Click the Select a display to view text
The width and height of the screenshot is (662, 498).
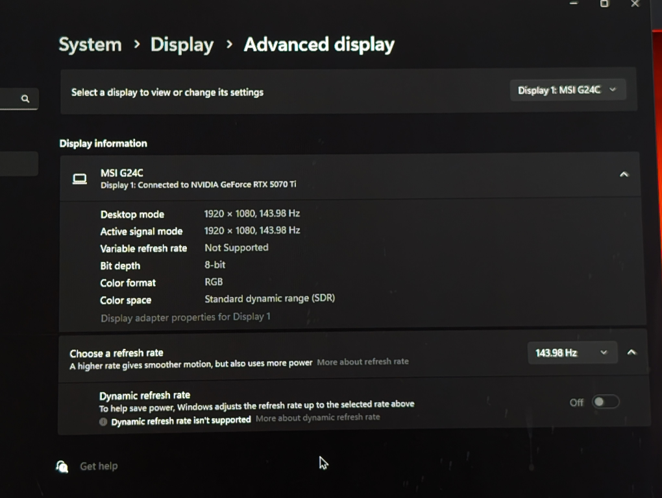(167, 92)
